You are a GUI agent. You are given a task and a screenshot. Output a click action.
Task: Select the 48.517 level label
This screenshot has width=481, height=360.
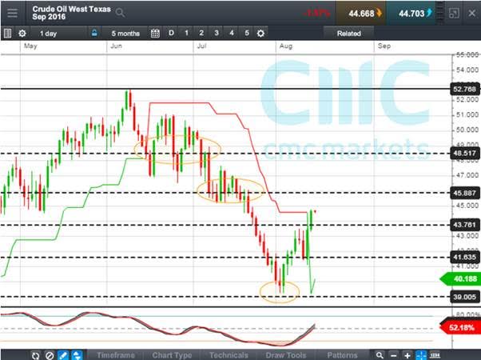coord(464,153)
